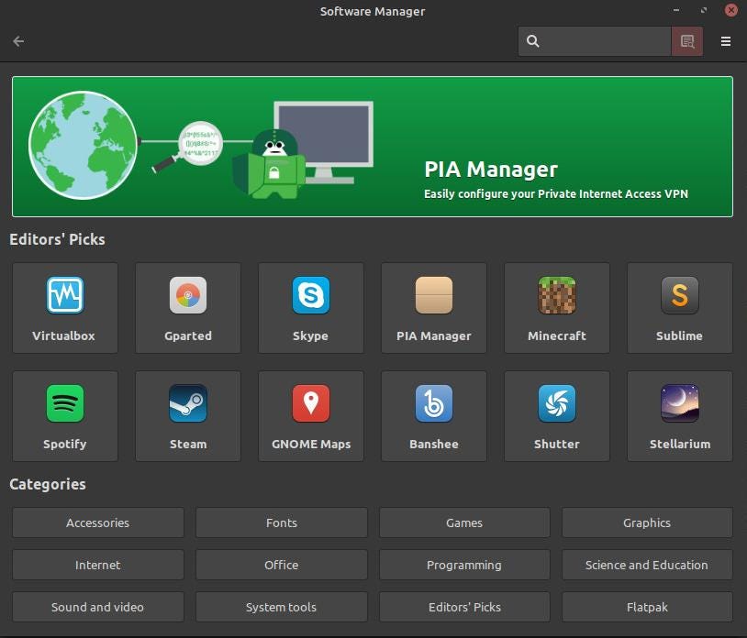Open the Games category
This screenshot has height=638, width=747.
[x=464, y=522]
